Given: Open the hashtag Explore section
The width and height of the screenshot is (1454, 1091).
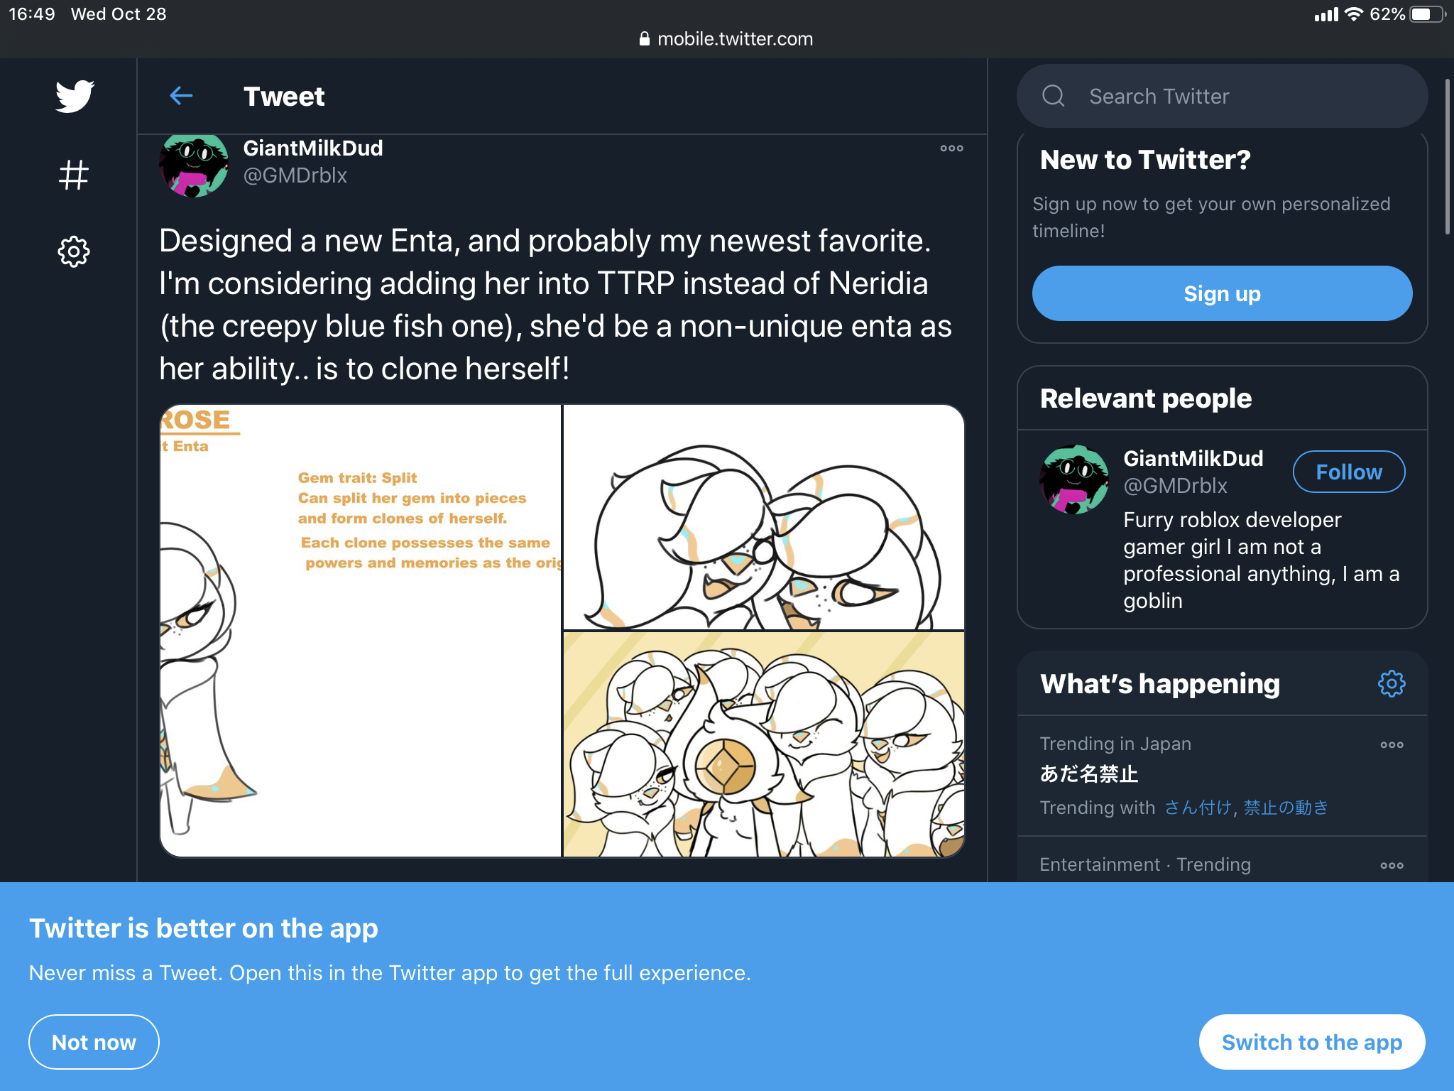Looking at the screenshot, I should point(72,175).
